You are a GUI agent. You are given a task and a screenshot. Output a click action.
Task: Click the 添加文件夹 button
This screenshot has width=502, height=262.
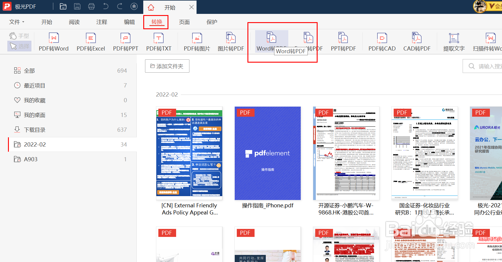[167, 66]
